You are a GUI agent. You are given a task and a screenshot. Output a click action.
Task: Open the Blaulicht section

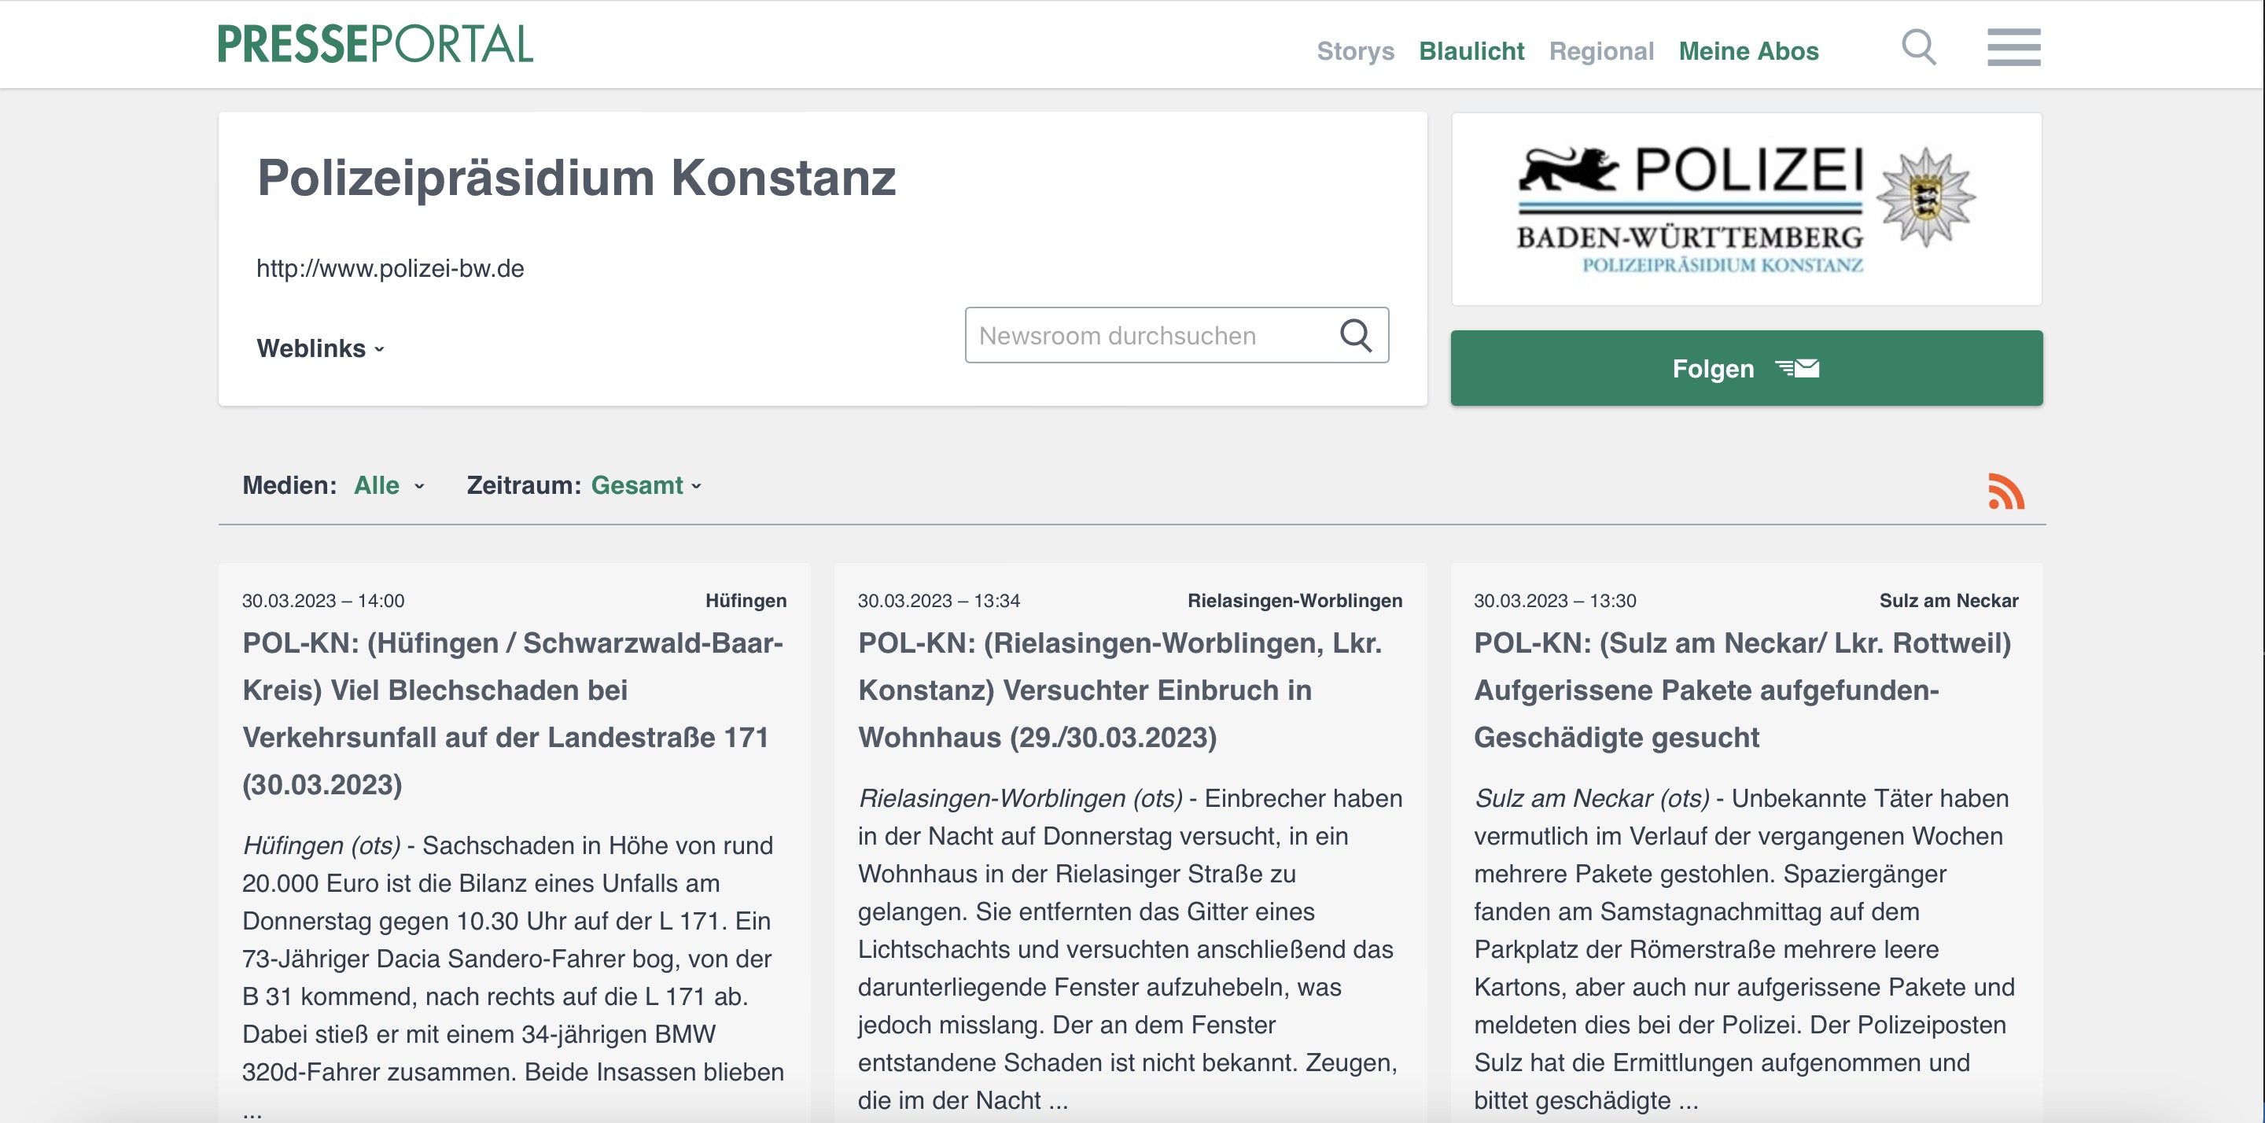[1471, 51]
